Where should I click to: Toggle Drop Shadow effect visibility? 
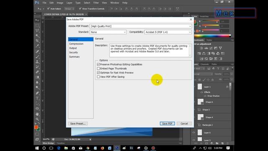click(205, 96)
